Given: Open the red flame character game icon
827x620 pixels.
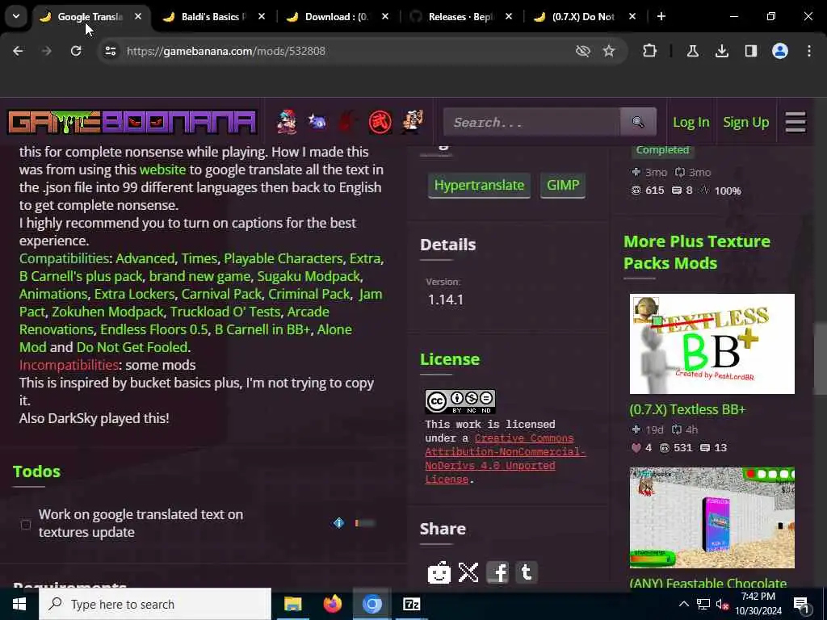Looking at the screenshot, I should point(348,122).
